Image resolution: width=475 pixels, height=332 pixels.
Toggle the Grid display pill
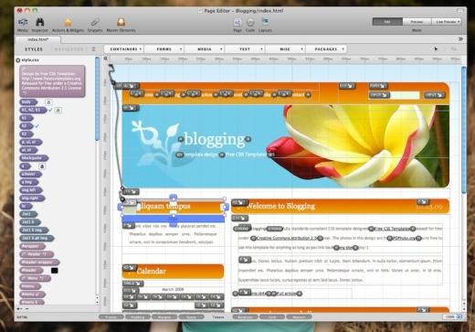click(272, 317)
